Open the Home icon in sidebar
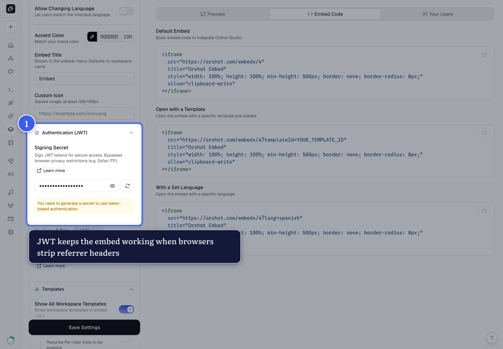This screenshot has width=503, height=349. tap(11, 45)
